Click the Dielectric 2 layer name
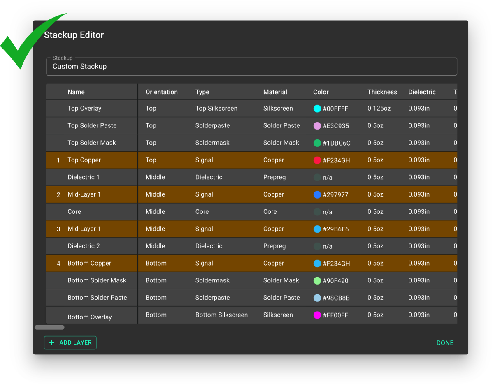This screenshot has width=493, height=384. (84, 246)
